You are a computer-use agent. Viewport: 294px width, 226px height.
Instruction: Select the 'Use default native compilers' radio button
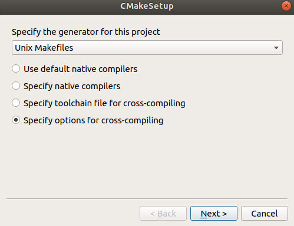click(x=16, y=68)
